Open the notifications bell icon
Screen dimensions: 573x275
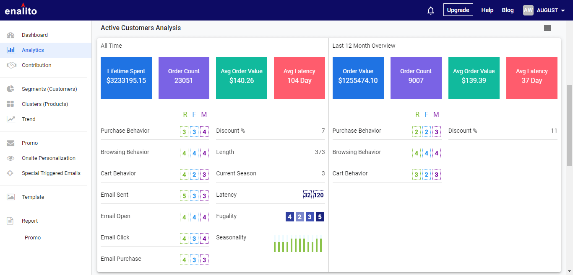[x=431, y=10]
